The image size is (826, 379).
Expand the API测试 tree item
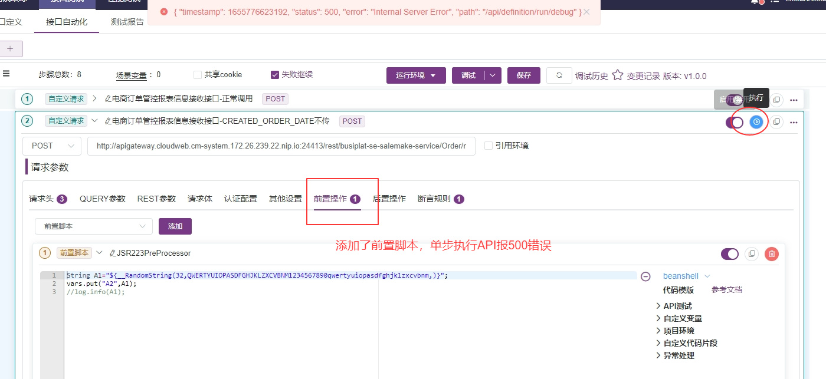(677, 306)
